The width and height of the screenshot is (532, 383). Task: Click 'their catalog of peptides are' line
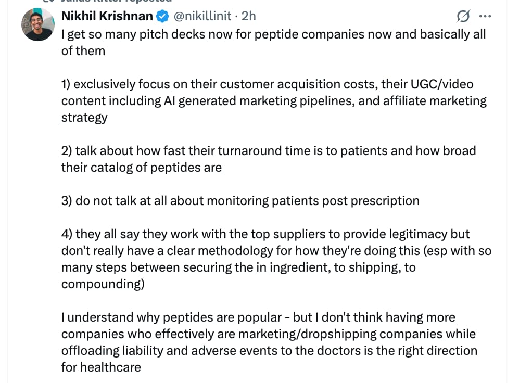coord(141,168)
